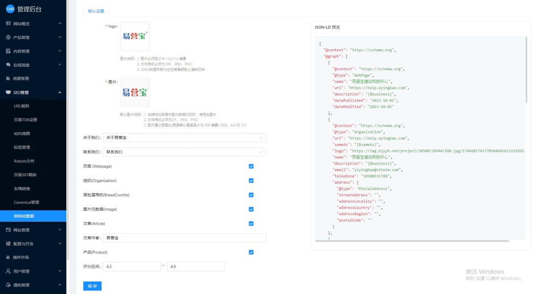Click the 内容管理 sidebar icon

(x=8, y=51)
